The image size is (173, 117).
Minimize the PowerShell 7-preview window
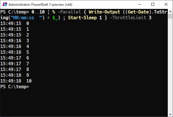tap(140, 5)
